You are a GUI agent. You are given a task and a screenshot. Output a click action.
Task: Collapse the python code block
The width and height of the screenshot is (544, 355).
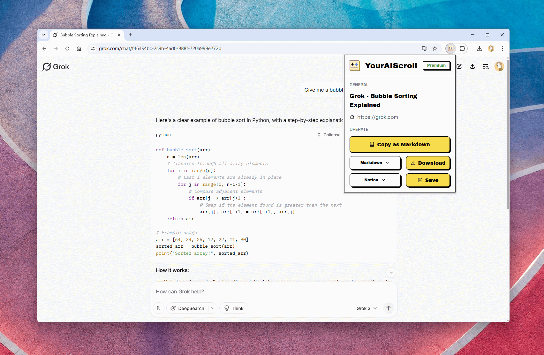pos(329,135)
